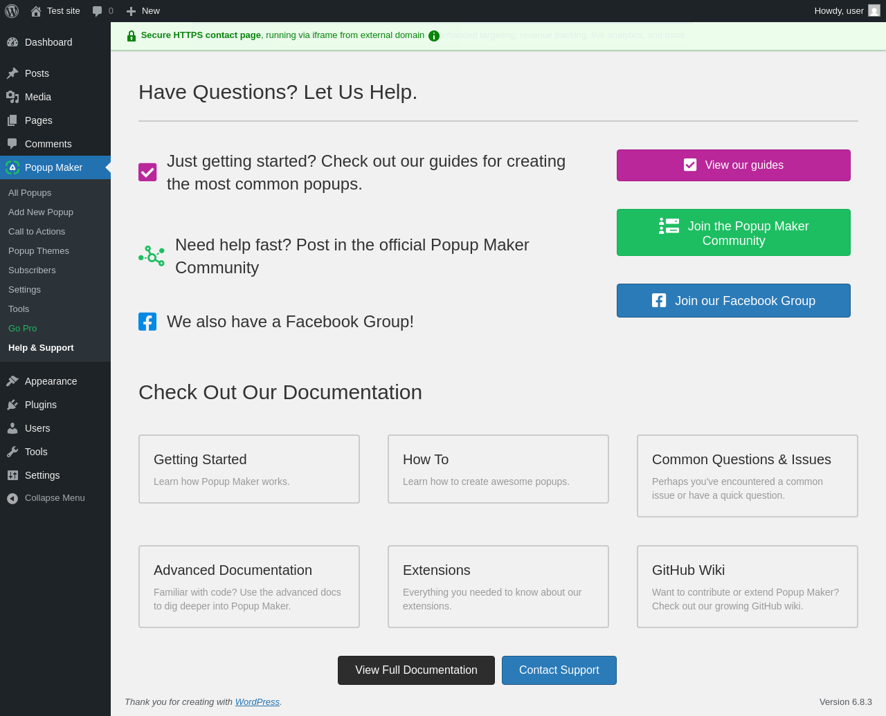886x716 pixels.
Task: Click the green community network icon
Action: (x=152, y=256)
